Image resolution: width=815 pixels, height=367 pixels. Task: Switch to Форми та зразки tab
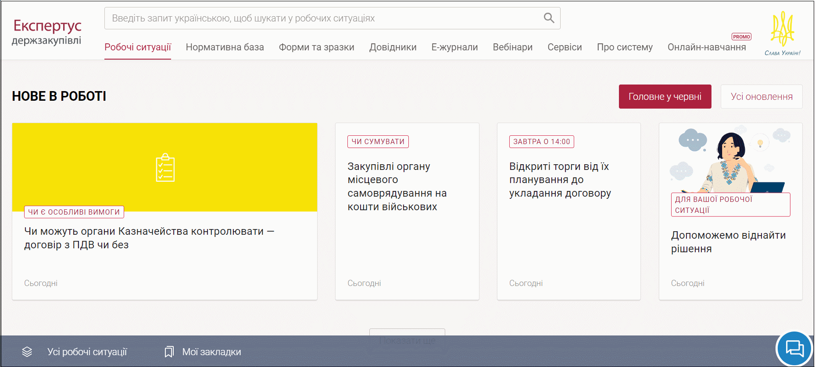click(316, 47)
